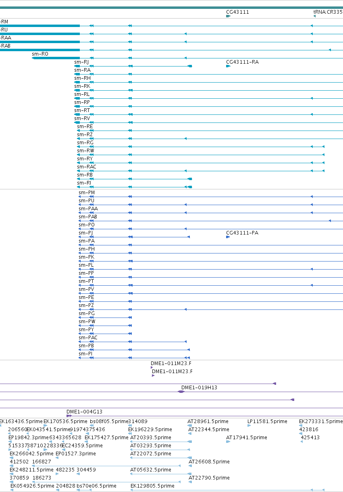Viewport: 343px width, 492px height.
Task: Select the CG43111-PA protein label
Action: pos(242,233)
